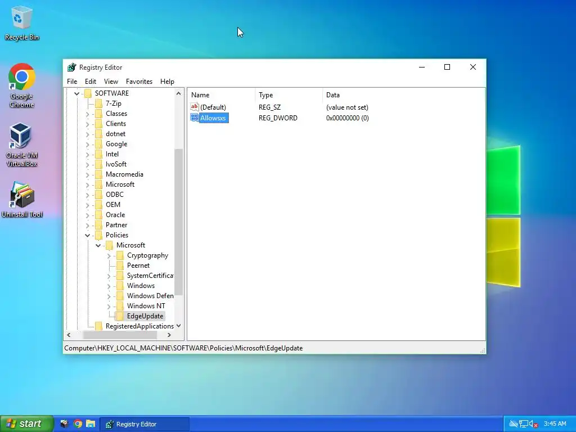
Task: Click the tree horizontal scroll right arrow
Action: [x=169, y=335]
